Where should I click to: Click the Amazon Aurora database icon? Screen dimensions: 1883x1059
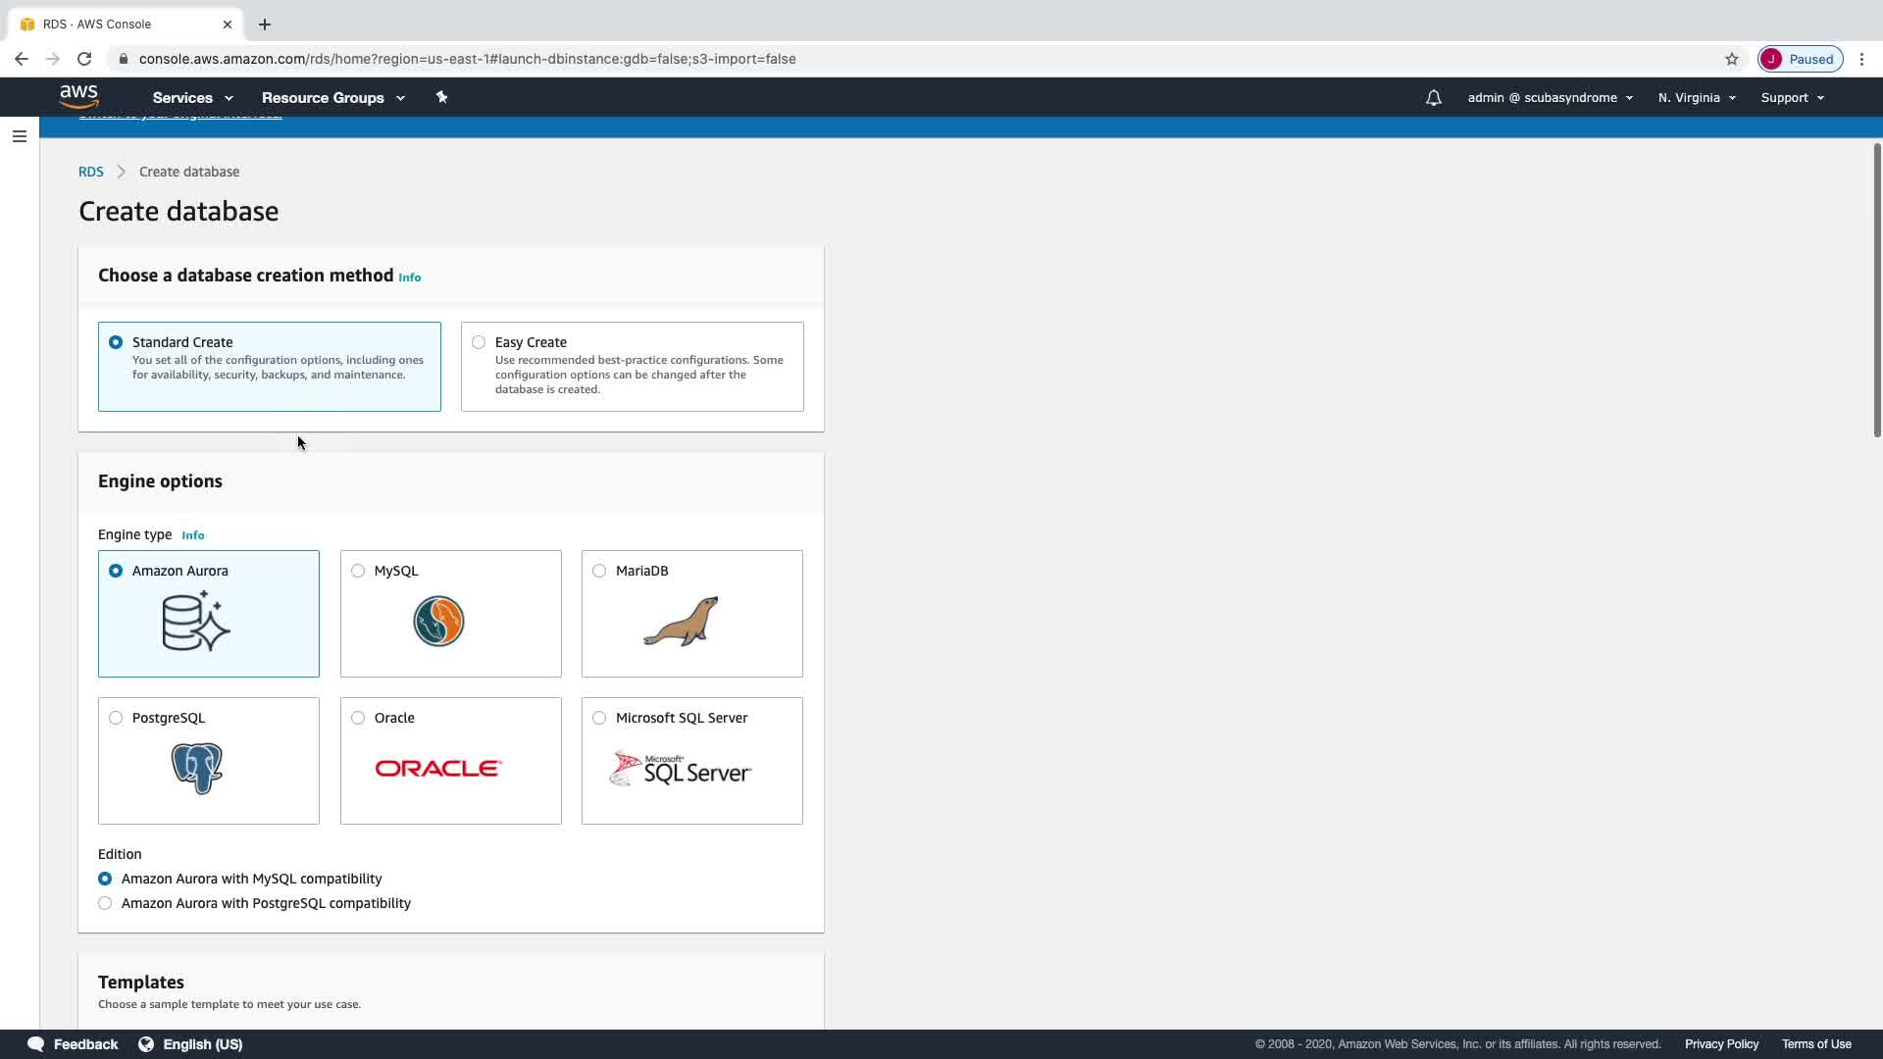pyautogui.click(x=196, y=621)
